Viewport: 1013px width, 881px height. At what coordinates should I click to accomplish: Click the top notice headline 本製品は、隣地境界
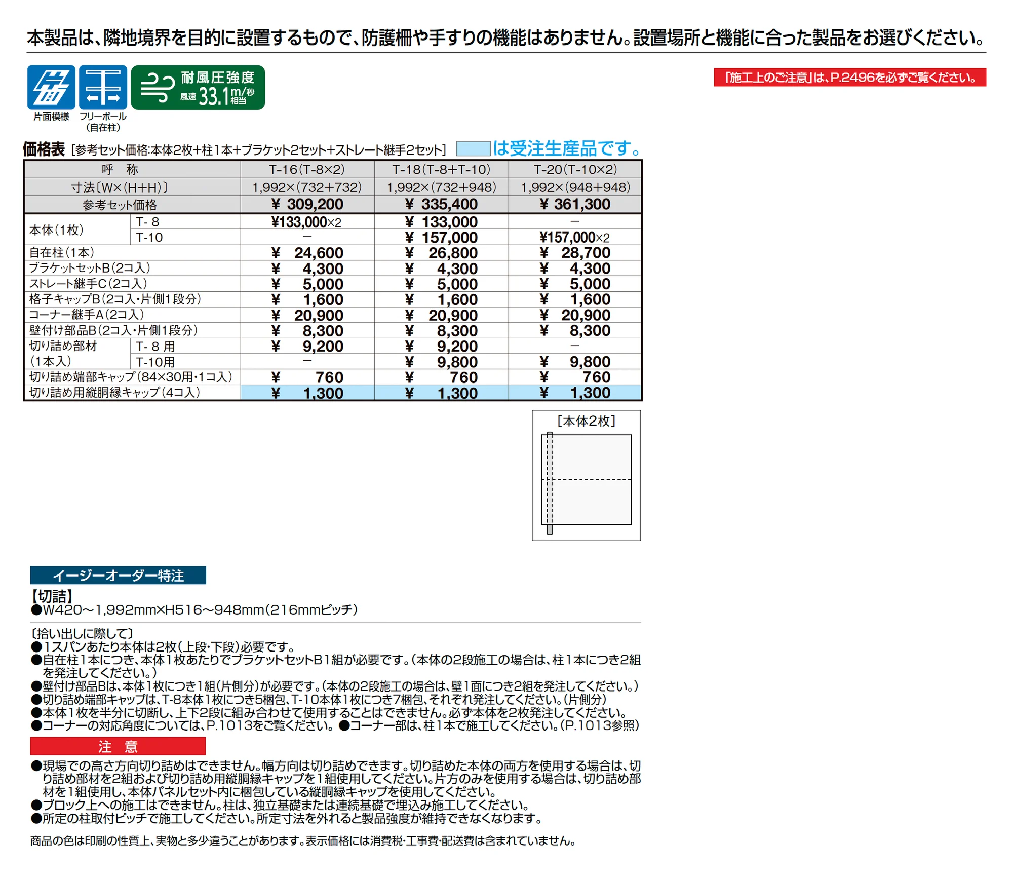pos(506,37)
